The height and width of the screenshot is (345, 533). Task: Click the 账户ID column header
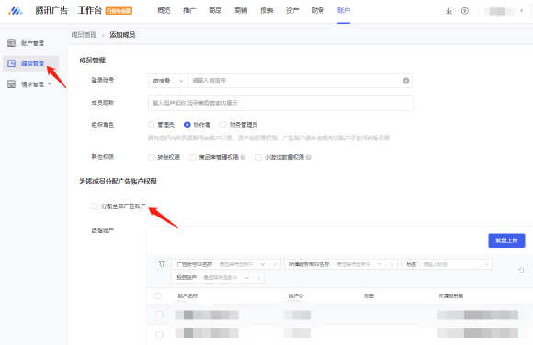pos(296,295)
